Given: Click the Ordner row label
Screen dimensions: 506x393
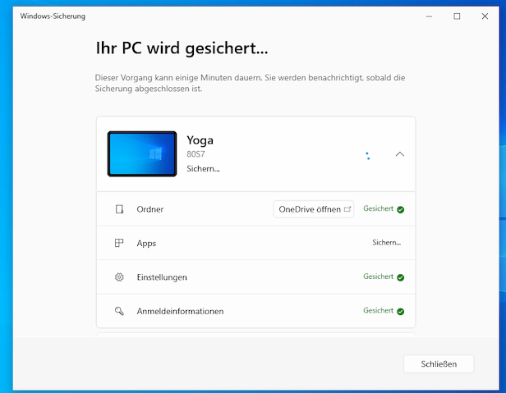Looking at the screenshot, I should tap(150, 209).
